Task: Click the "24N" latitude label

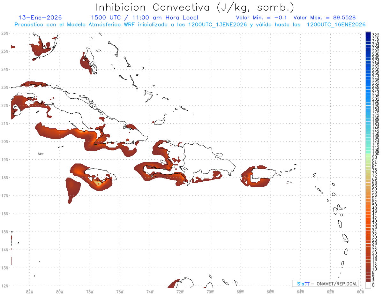Action: 5,69
